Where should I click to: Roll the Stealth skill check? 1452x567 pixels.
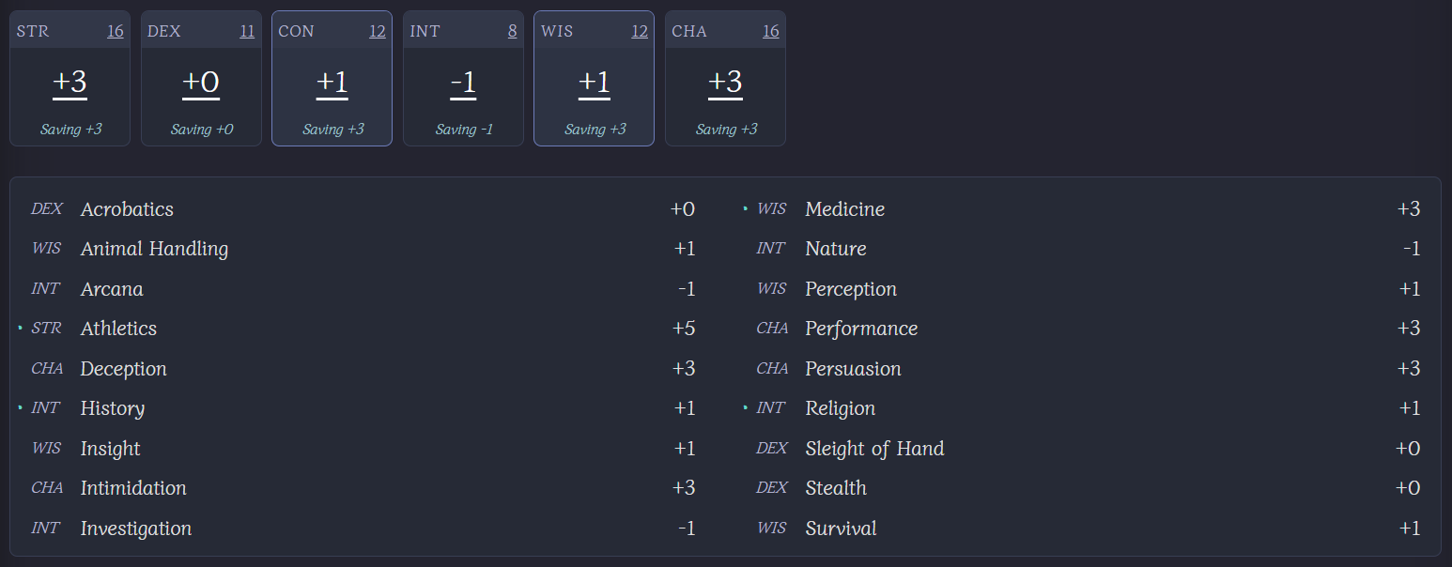coord(835,488)
